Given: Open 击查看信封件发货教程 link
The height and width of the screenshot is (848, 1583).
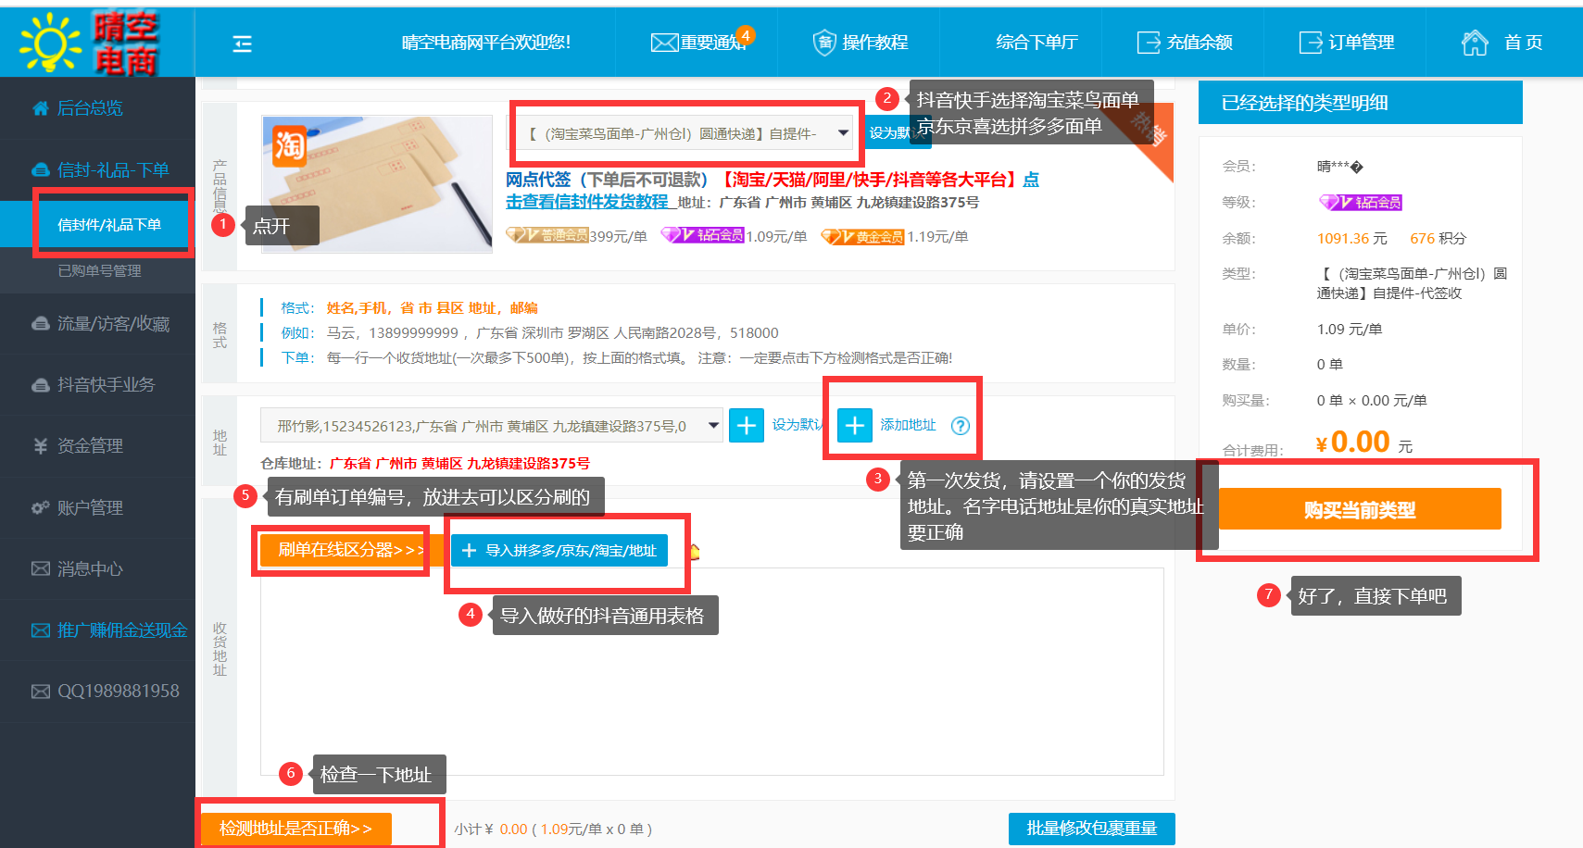Looking at the screenshot, I should 587,202.
